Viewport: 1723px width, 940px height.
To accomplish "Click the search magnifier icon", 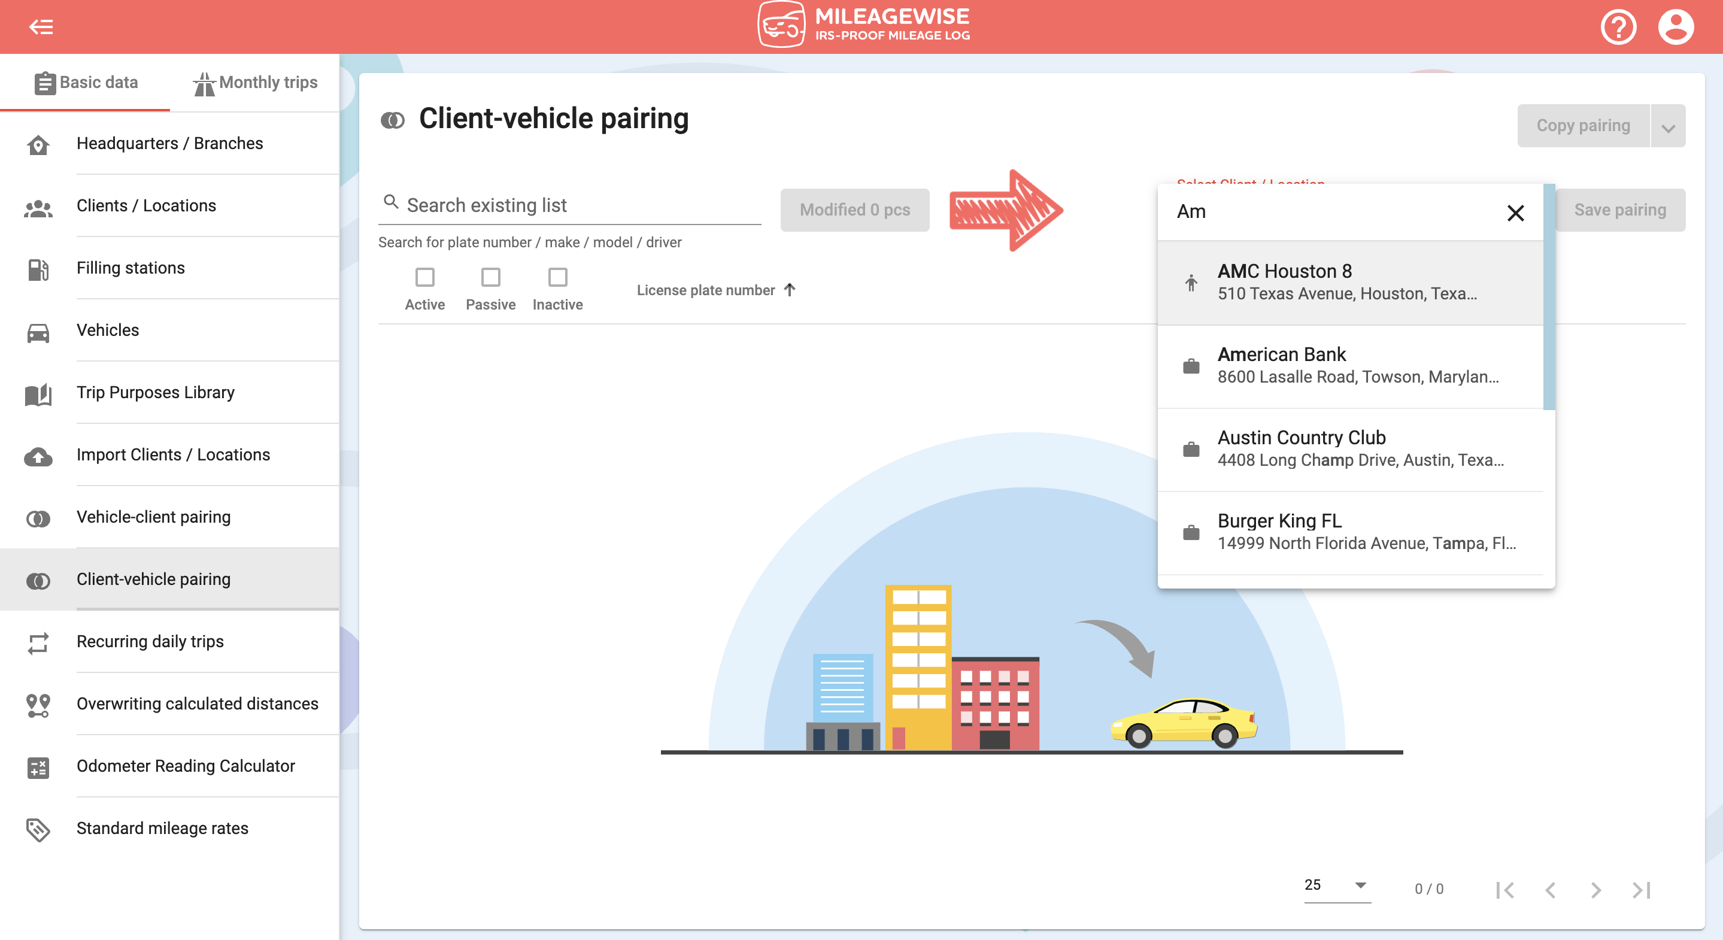I will (x=390, y=201).
